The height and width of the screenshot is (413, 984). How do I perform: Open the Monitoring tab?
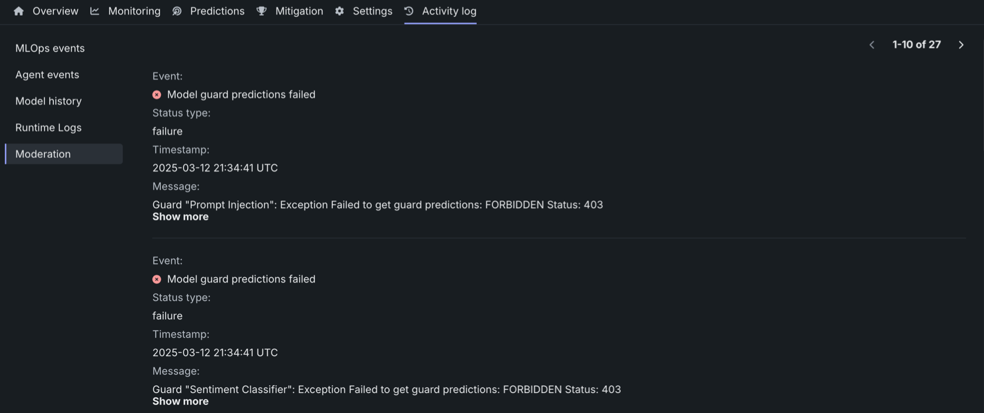(x=134, y=11)
